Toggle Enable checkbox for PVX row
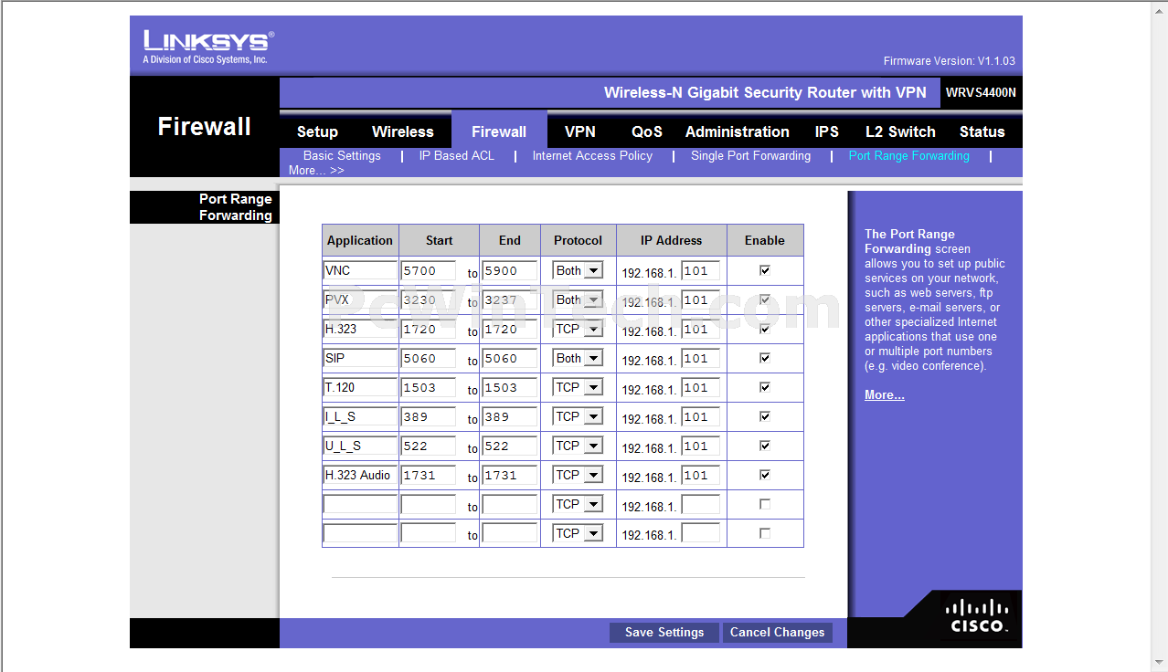 [765, 299]
